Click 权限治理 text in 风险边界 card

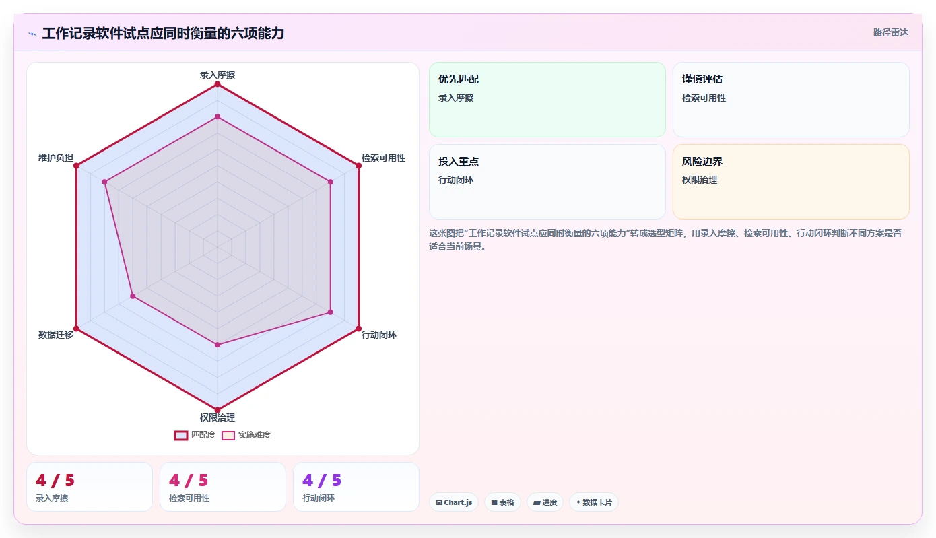tap(700, 180)
